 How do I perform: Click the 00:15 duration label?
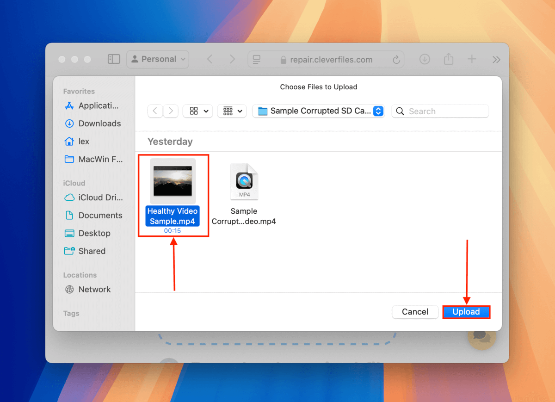(x=173, y=231)
